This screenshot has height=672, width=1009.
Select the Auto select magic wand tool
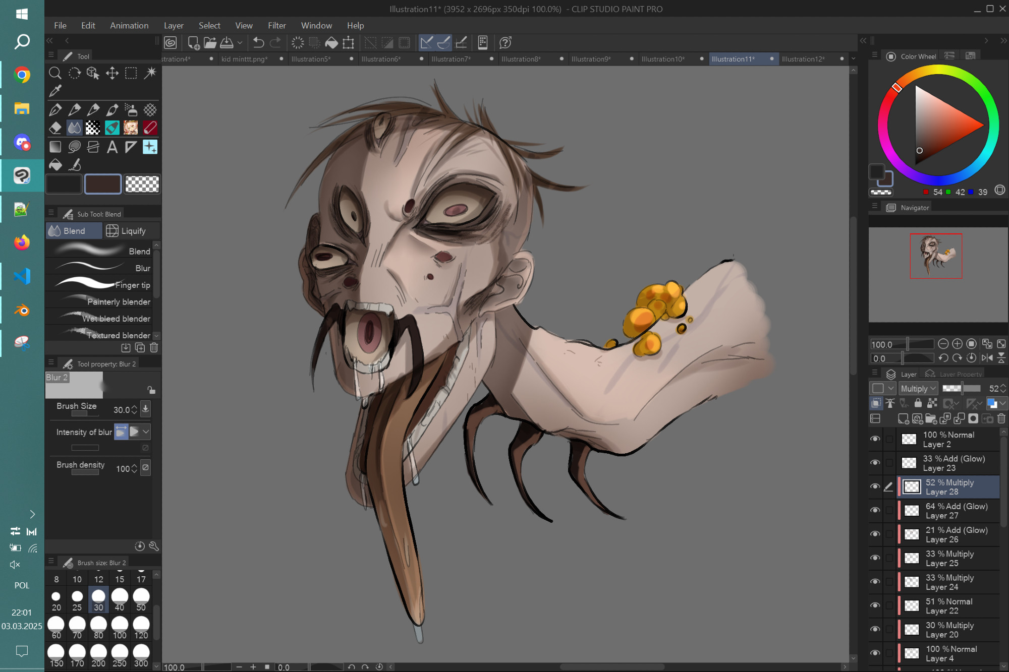point(150,74)
